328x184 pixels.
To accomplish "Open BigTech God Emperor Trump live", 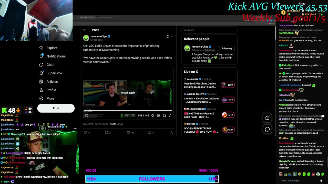I will point(201,130).
